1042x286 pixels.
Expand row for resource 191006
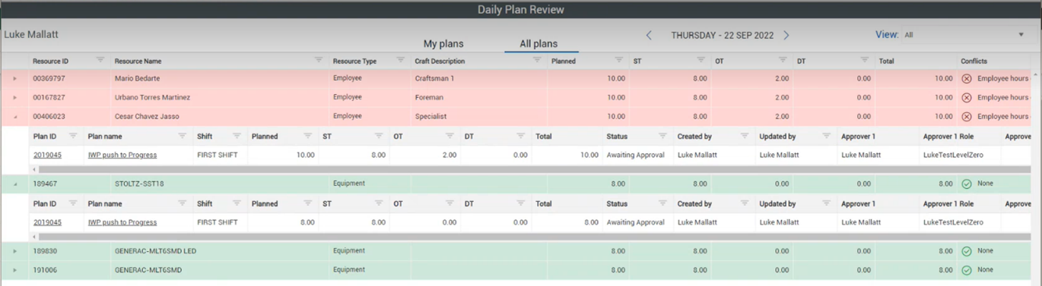point(14,270)
